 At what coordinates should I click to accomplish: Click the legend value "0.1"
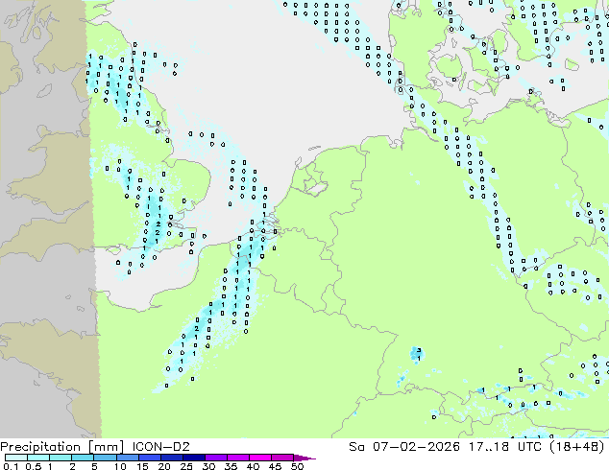[x=11, y=466]
